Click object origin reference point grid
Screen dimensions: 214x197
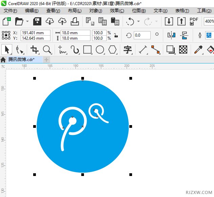(6, 35)
